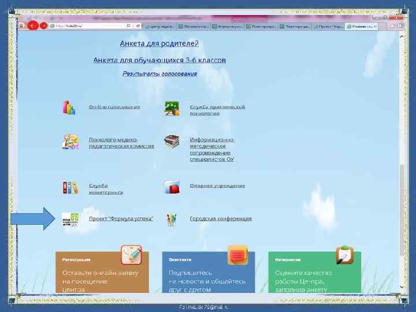The height and width of the screenshot is (312, 416).
Task: Select the active Главная стр... tab
Action: click(x=361, y=26)
